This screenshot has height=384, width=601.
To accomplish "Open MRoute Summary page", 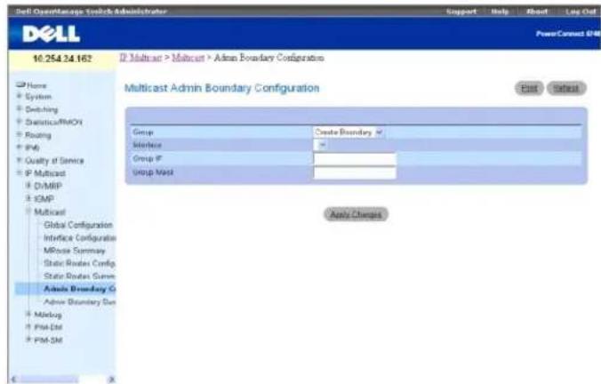I will (75, 251).
